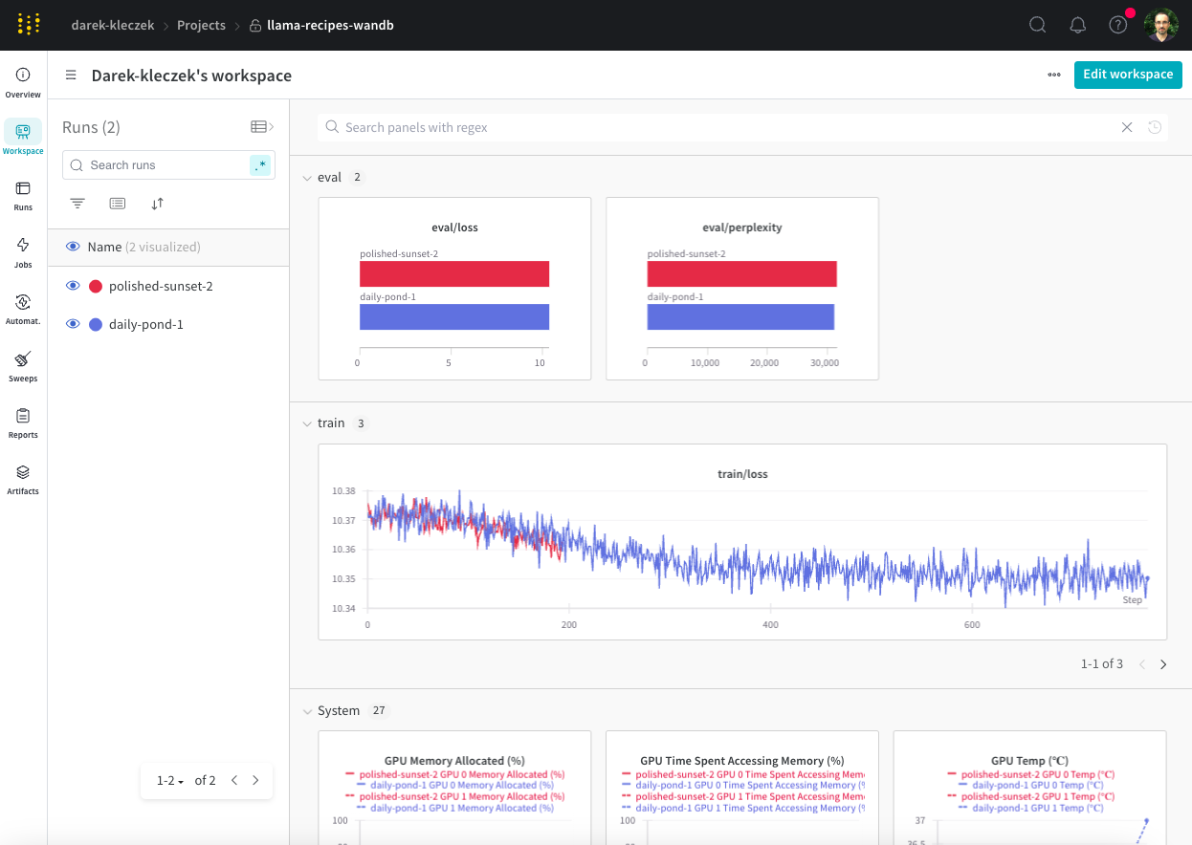This screenshot has height=845, width=1192.
Task: Open the Jobs section in left sidebar
Action: click(23, 250)
